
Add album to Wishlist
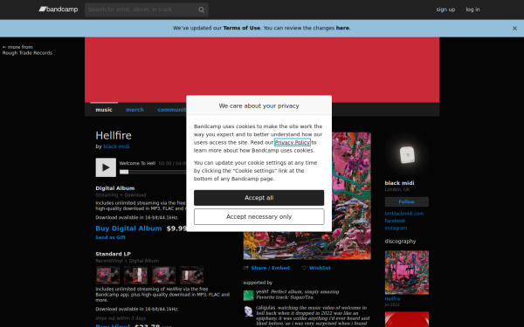click(x=320, y=268)
